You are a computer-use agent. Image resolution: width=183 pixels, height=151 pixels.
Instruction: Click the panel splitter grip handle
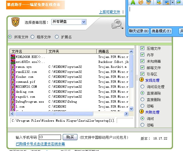click(137, 78)
